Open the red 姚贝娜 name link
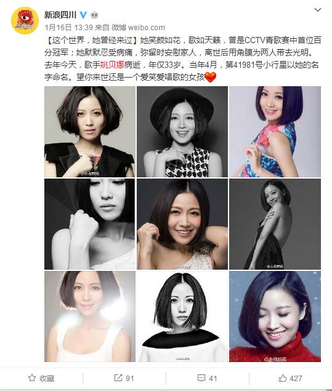Screen dimensions: 332x391 pos(112,65)
